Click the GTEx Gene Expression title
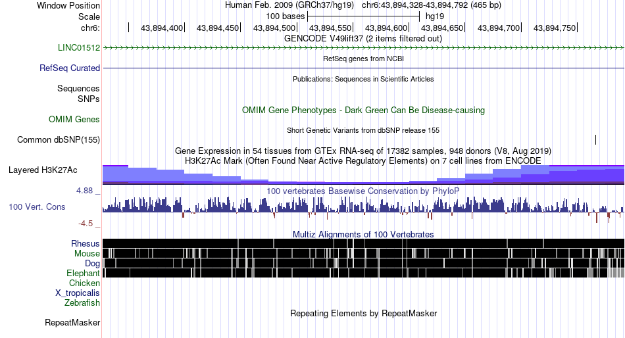This screenshot has width=625, height=338. click(x=363, y=151)
